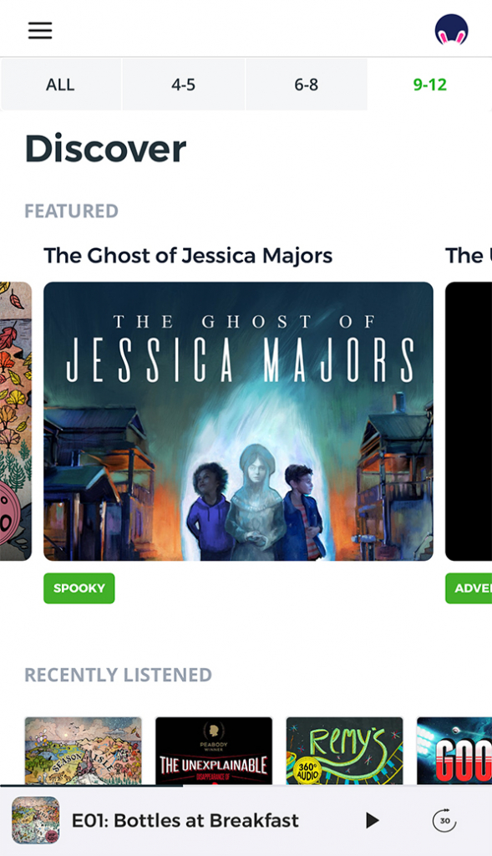Open Remy's 360 Audio thumbnail
492x856 pixels.
point(345,751)
